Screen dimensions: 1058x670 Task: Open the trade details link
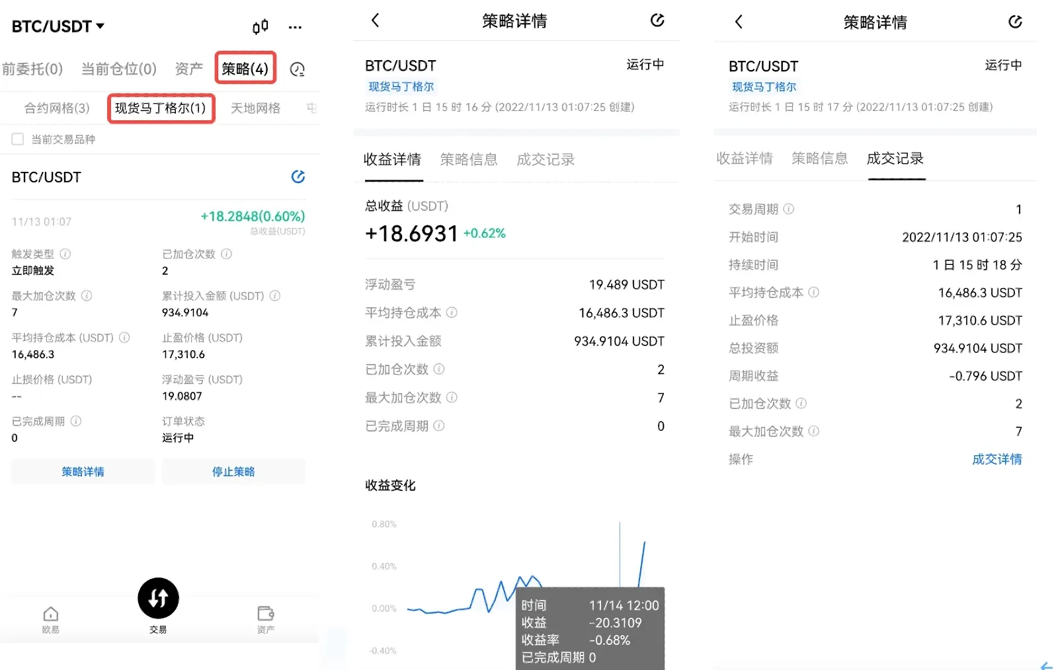[x=997, y=459]
